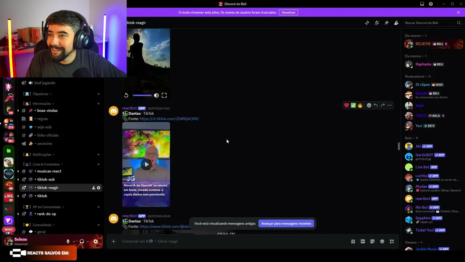465x262 pixels.
Task: Open the microphone input options arrow
Action: (74, 241)
